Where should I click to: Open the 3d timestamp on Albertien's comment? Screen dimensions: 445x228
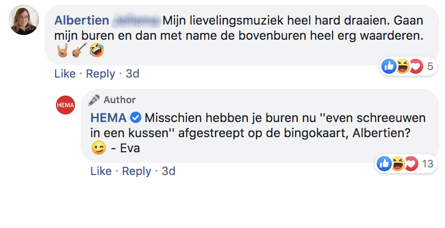click(132, 74)
